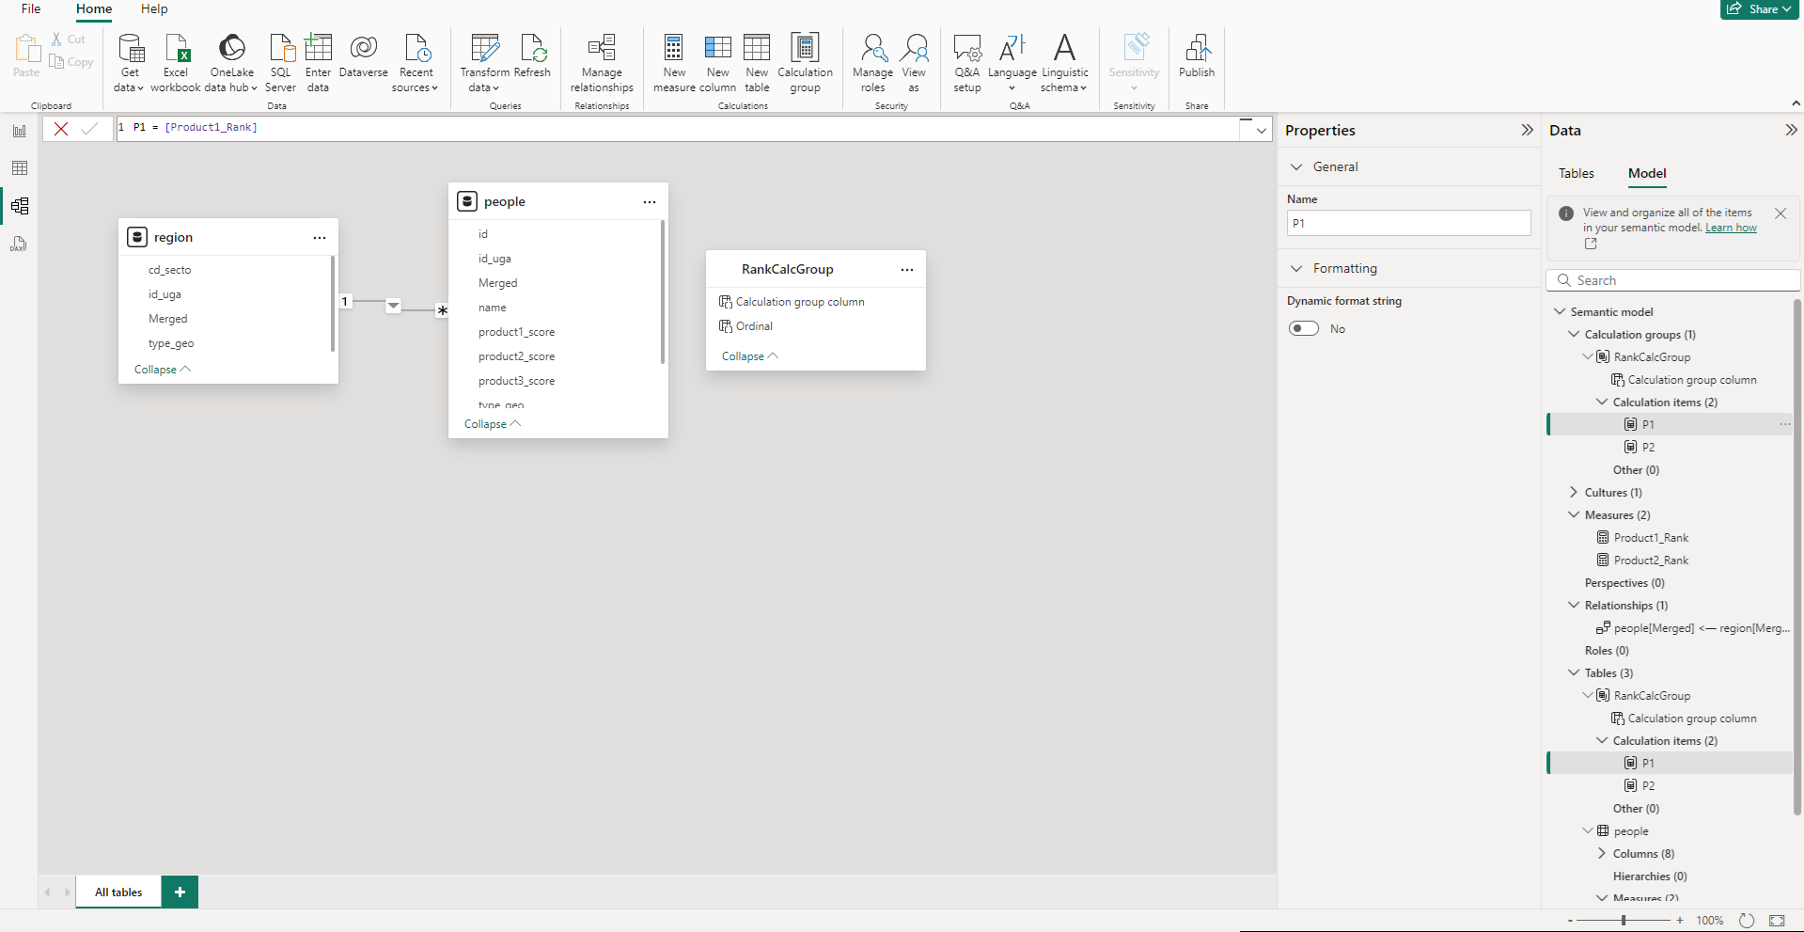
Task: Click the Learn how link
Action: click(x=1731, y=228)
